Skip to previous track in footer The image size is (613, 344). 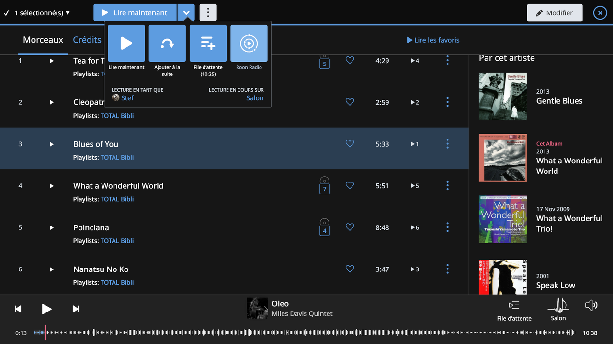(x=18, y=309)
